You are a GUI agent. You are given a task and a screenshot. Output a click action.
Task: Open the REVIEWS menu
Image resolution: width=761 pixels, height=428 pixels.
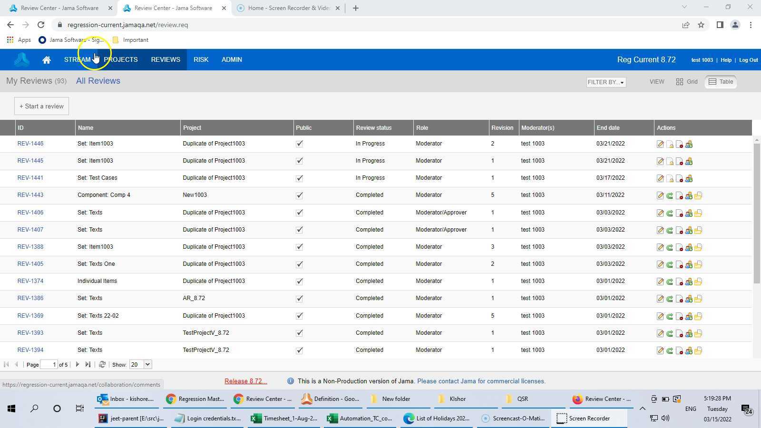165,59
